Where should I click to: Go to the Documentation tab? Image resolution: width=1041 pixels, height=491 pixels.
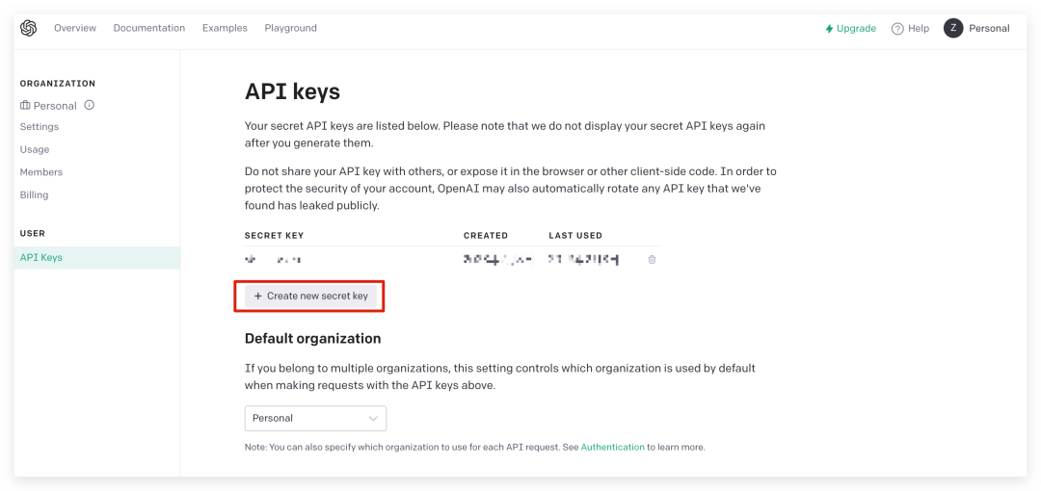pos(149,28)
